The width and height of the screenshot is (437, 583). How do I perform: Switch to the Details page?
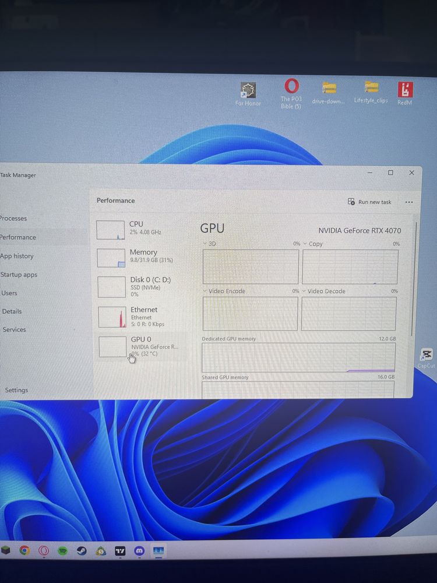12,311
